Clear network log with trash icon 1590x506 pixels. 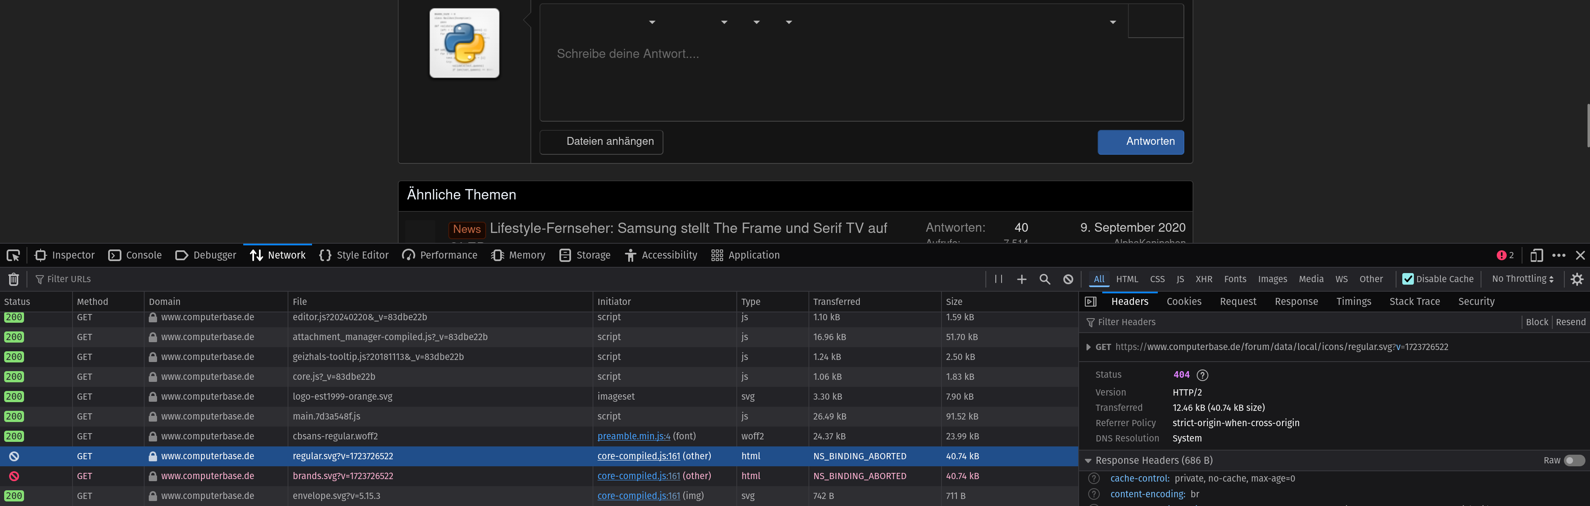click(x=14, y=279)
